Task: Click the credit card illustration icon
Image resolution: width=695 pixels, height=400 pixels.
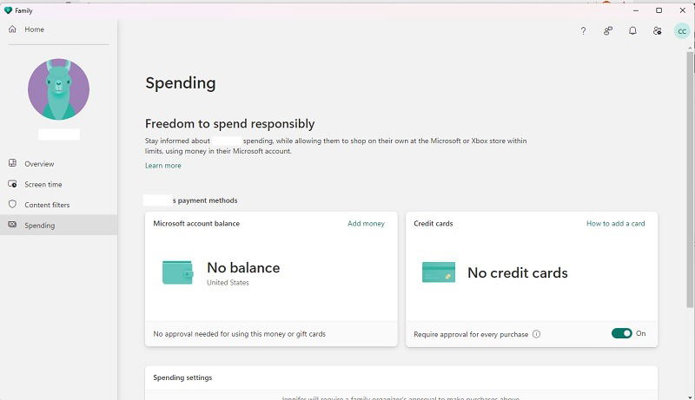Action: coord(439,272)
